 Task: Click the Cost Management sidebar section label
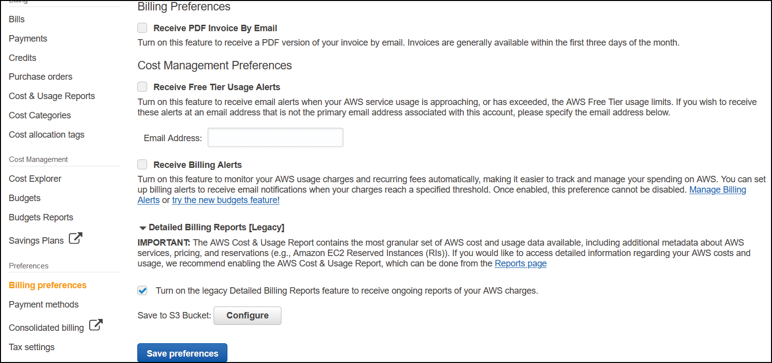39,159
